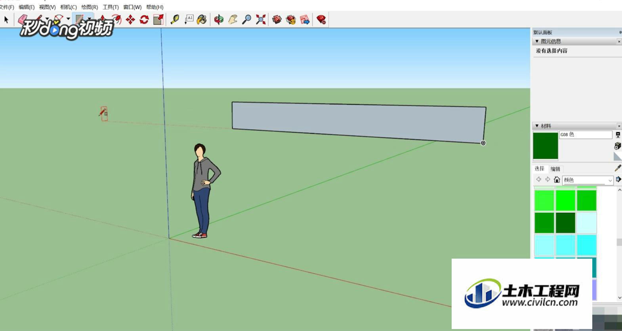Collapse the 材料 panel
The height and width of the screenshot is (331, 622).
tap(537, 126)
